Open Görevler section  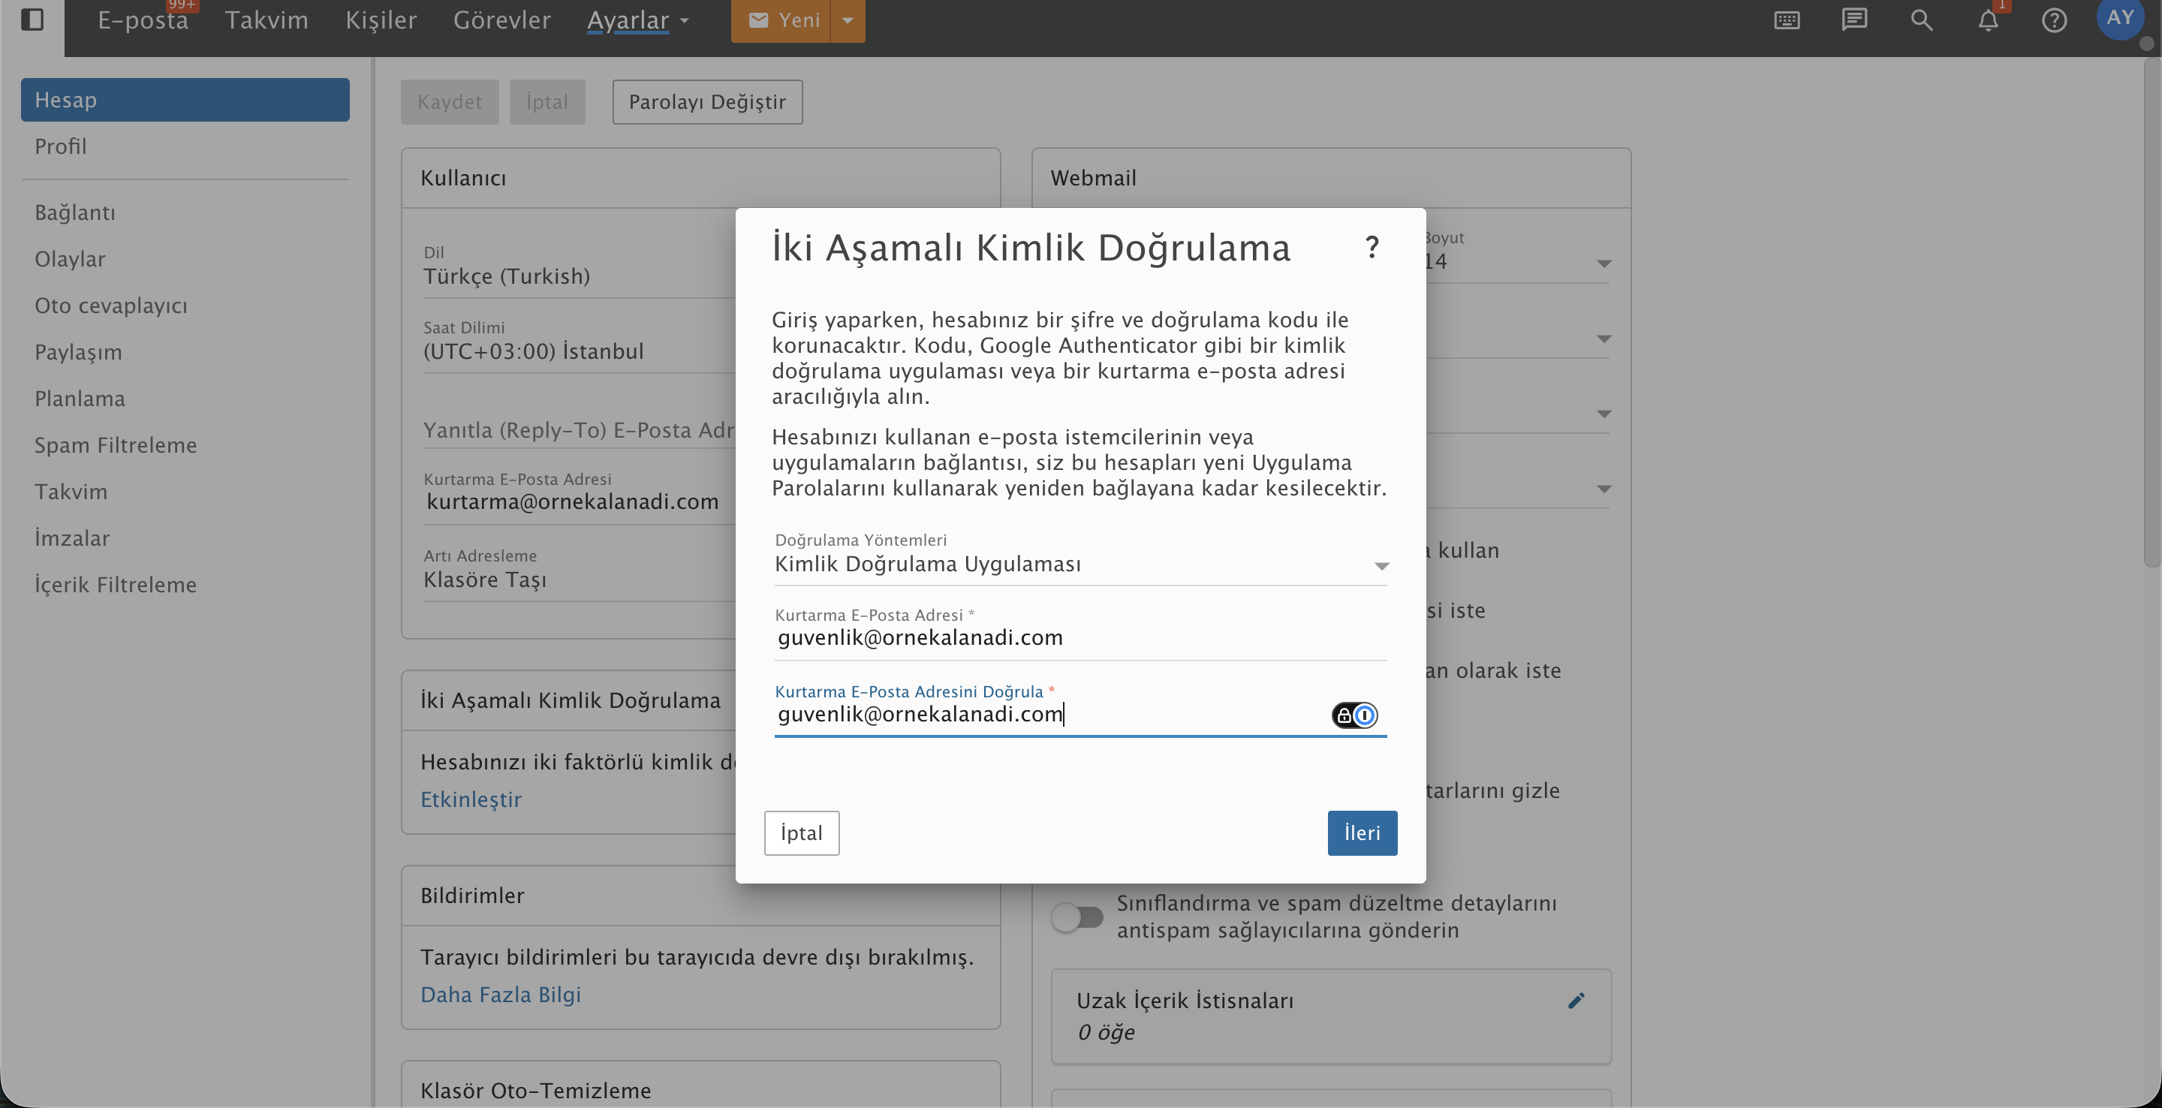pyautogui.click(x=502, y=20)
